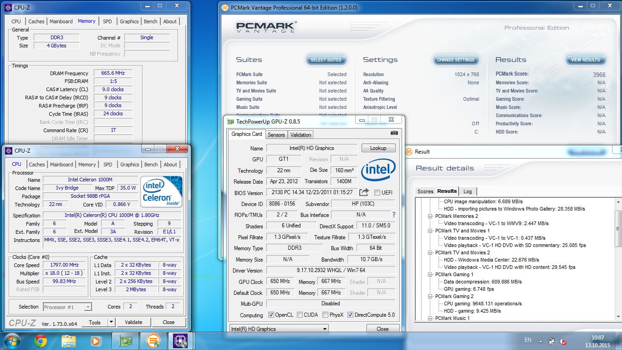Image resolution: width=622 pixels, height=350 pixels.
Task: Open the Bench tab in the front CPU-Z window
Action: [151, 165]
